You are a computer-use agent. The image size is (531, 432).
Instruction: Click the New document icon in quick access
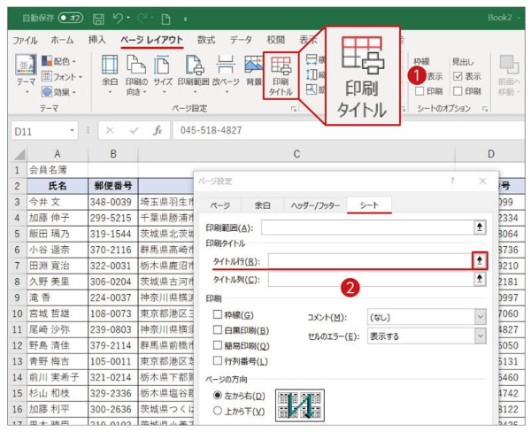click(165, 19)
